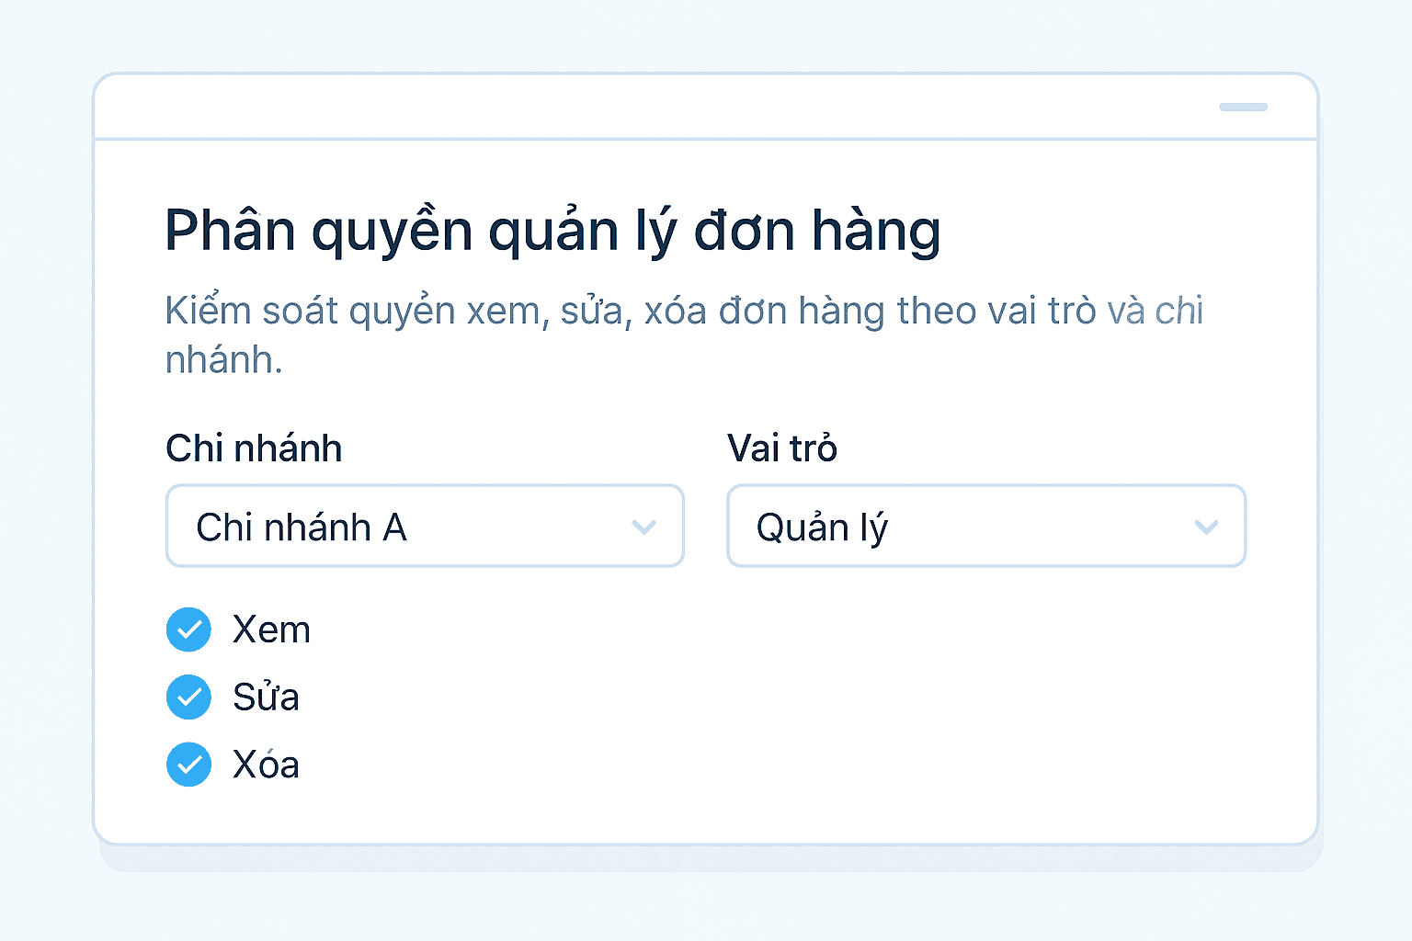1412x941 pixels.
Task: Open the Chi nhánh combo box
Action: [425, 526]
